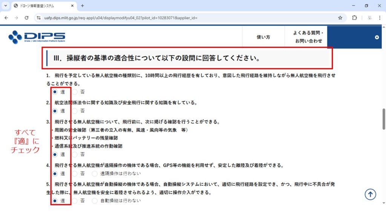Select 否 for question 2 aviation law knowledge

click(x=75, y=111)
